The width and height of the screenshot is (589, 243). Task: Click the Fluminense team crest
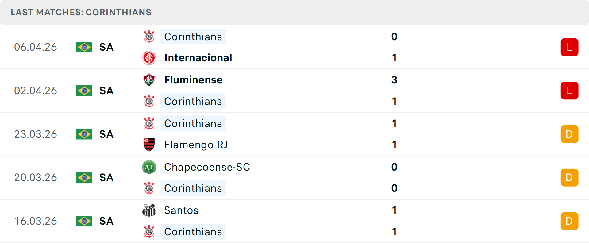149,80
